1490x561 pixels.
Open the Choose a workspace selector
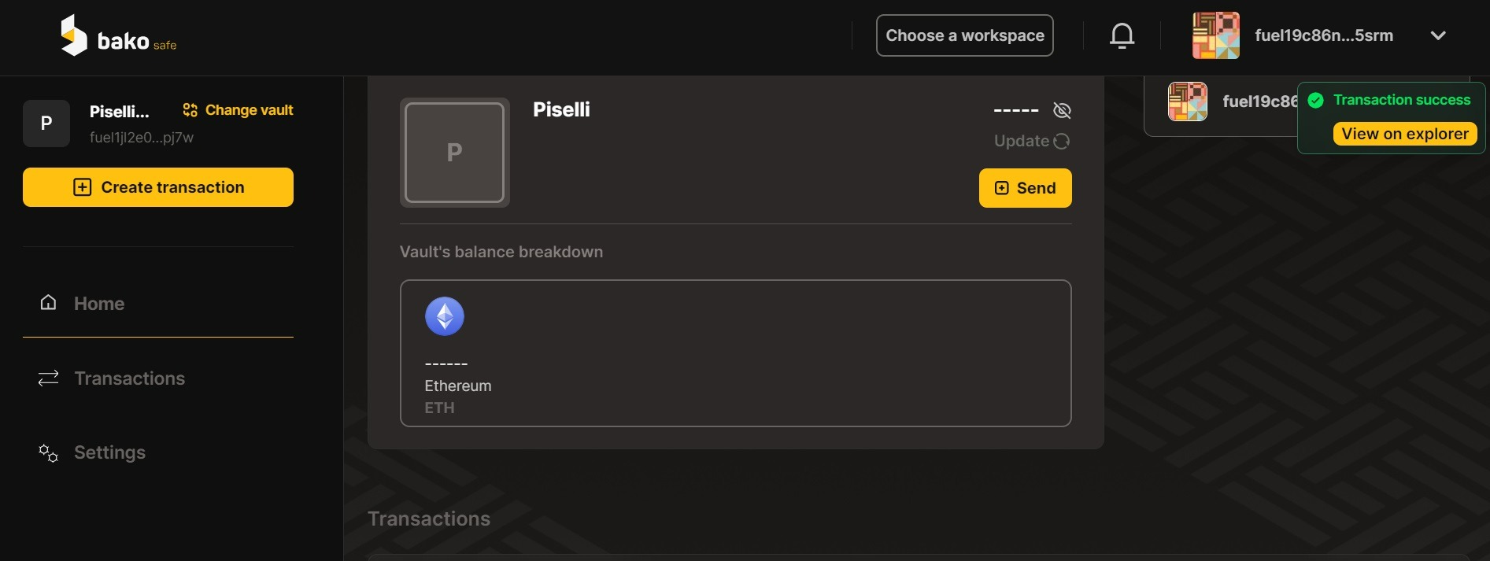(964, 35)
